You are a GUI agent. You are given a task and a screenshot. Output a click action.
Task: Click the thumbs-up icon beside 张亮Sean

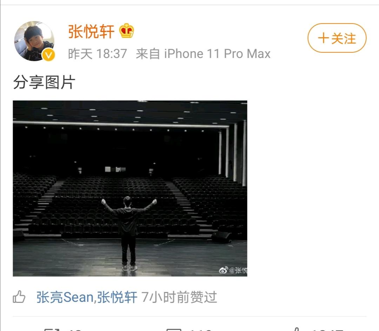pos(19,297)
